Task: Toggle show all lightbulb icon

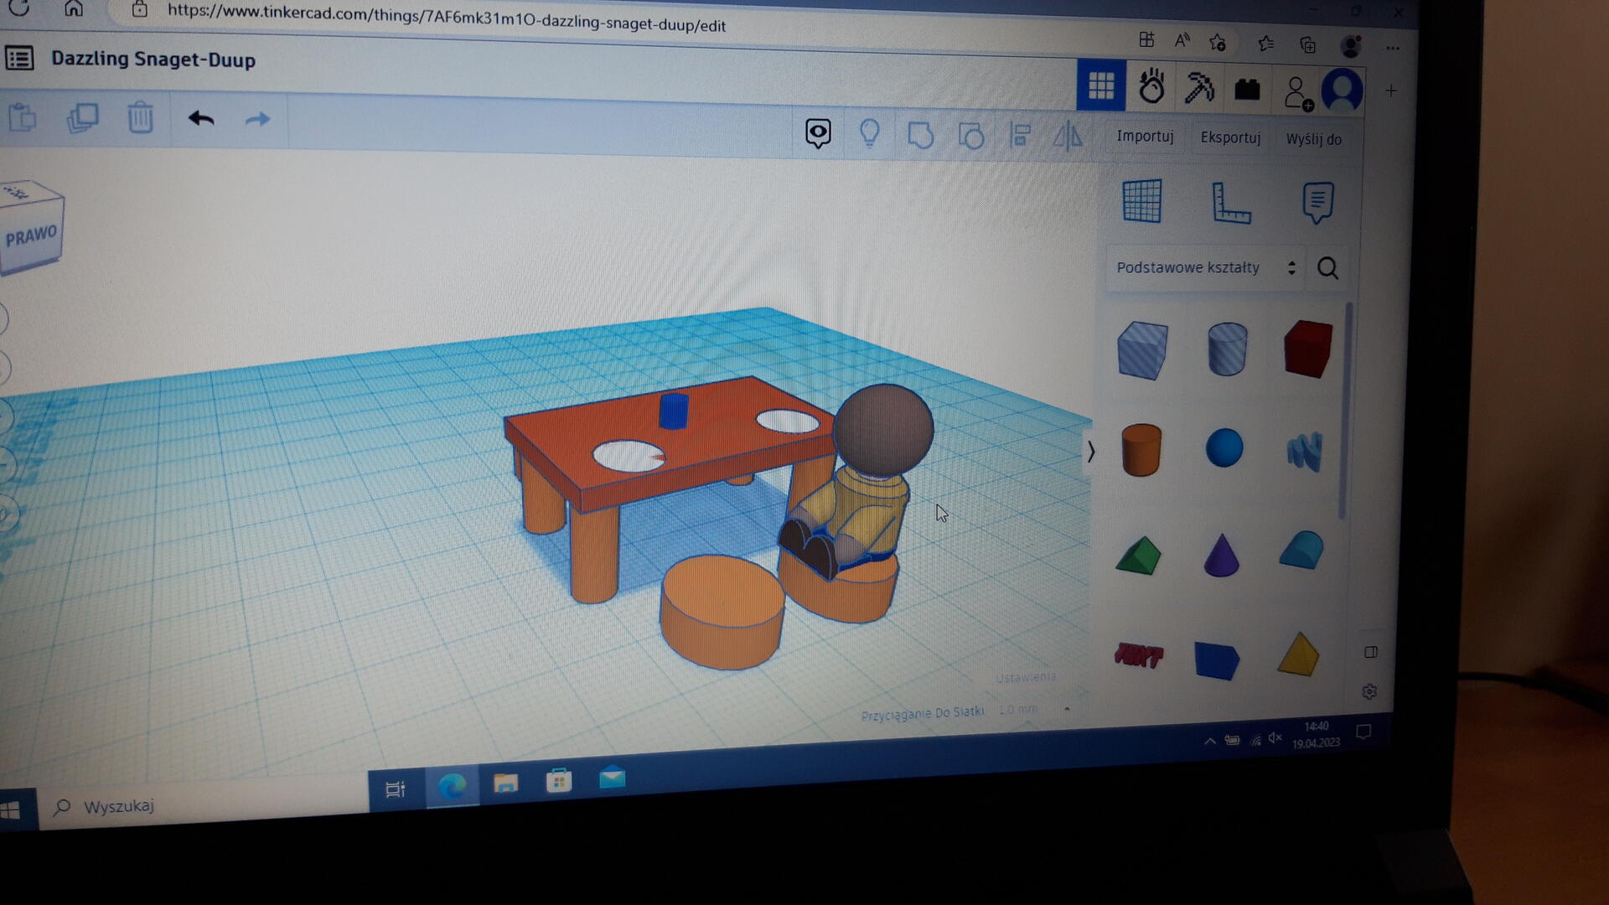Action: pyautogui.click(x=869, y=133)
